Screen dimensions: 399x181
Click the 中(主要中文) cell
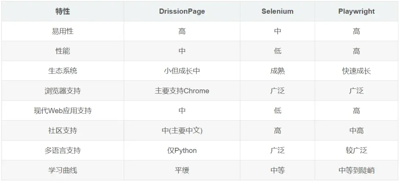pyautogui.click(x=182, y=130)
